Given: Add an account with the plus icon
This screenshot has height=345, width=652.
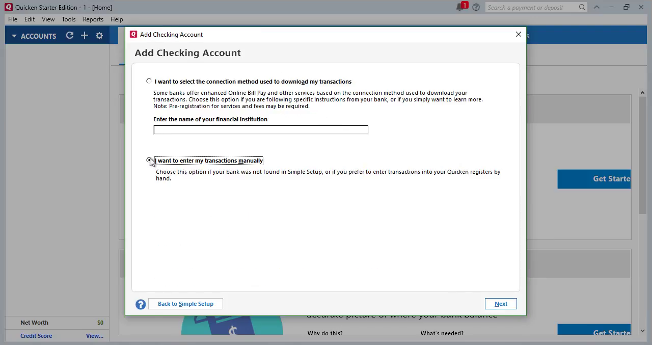Looking at the screenshot, I should 85,36.
